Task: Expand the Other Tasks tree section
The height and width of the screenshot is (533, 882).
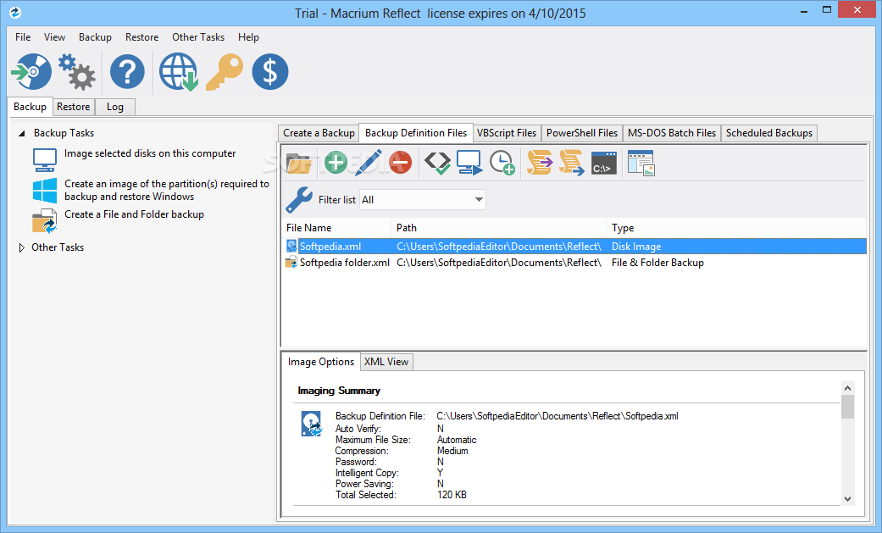Action: click(x=22, y=247)
